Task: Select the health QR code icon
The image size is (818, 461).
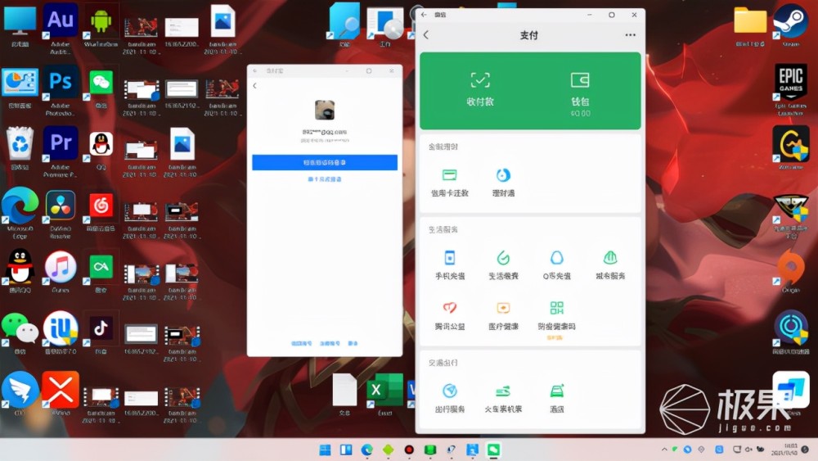Action: point(556,309)
